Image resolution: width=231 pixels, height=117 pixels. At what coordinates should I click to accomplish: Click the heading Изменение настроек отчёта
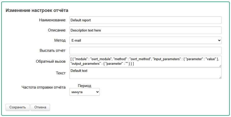[37, 10]
